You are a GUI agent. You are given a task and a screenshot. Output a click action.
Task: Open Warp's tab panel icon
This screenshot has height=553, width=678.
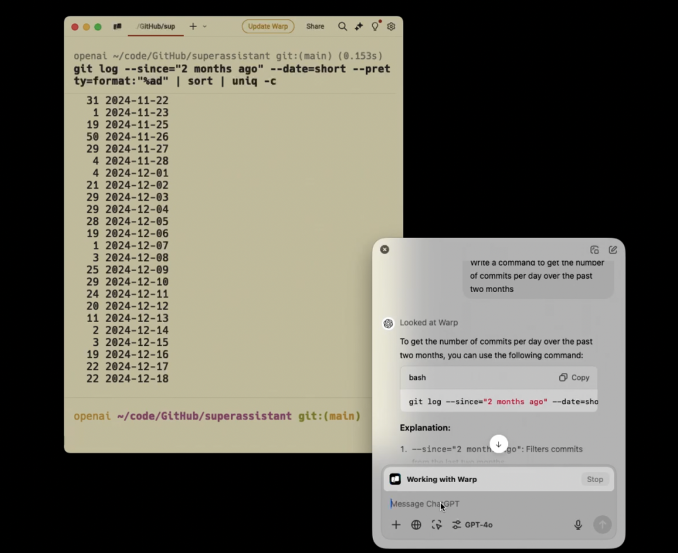[x=117, y=26]
